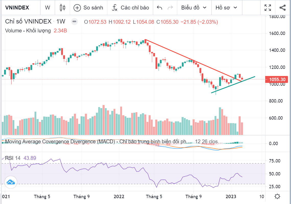Click the Tháng 5 2021 axis label
291x204 pixels.
coord(42,197)
